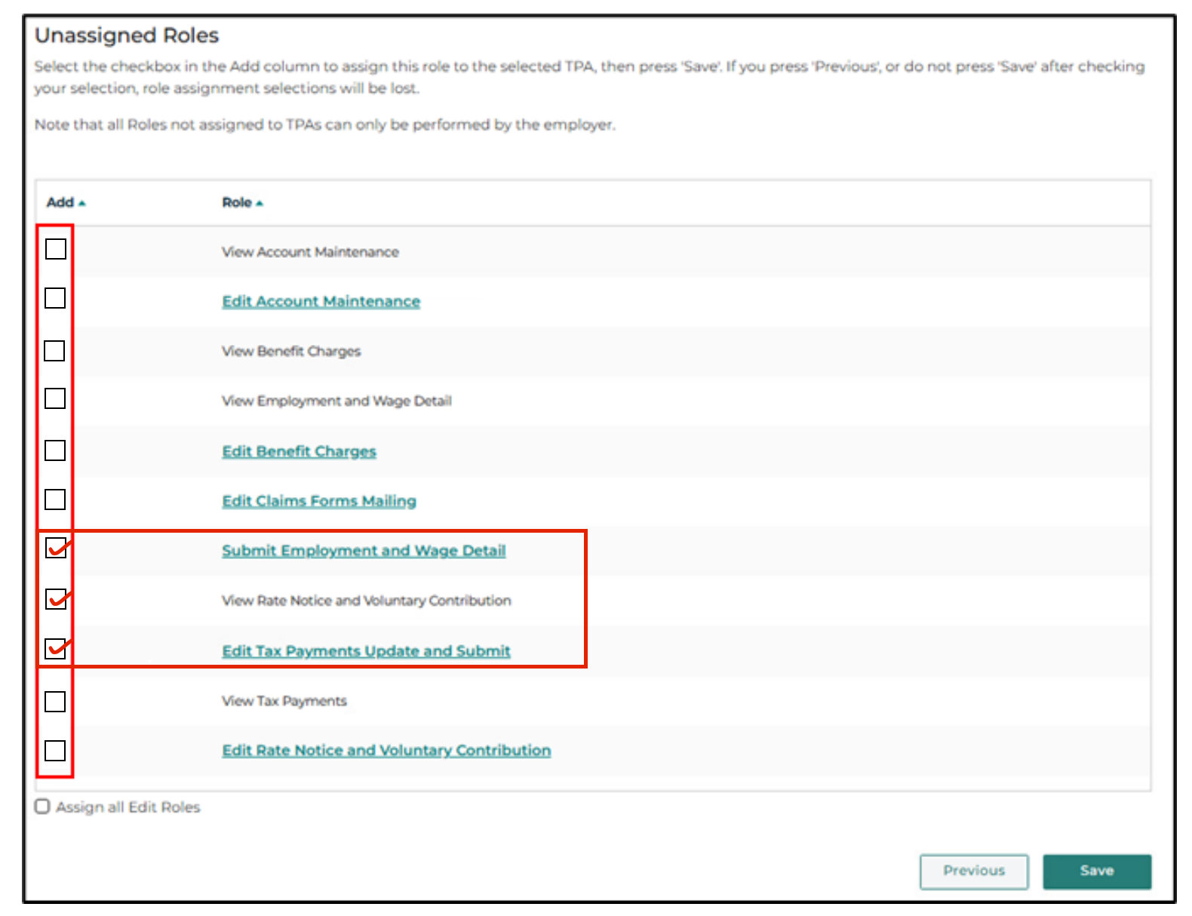
Task: Open Submit Employment and Wage Detail link
Action: 363,551
